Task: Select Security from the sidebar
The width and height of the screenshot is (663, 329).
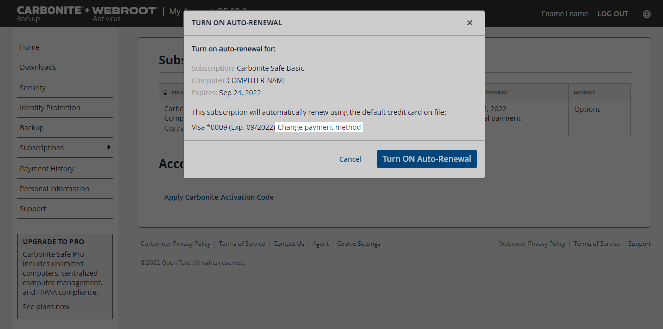Action: 33,88
